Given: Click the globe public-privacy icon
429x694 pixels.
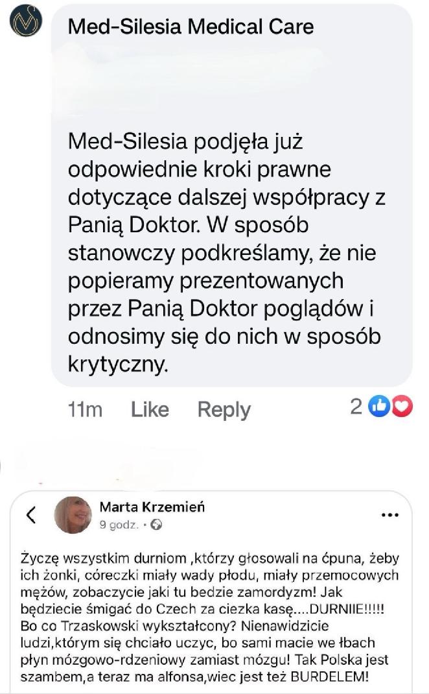Looking at the screenshot, I should pos(156,525).
